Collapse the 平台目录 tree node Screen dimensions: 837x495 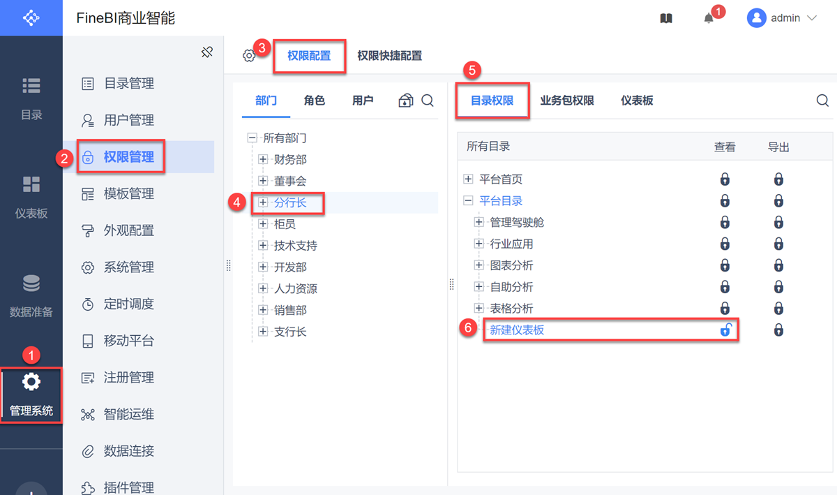point(468,201)
